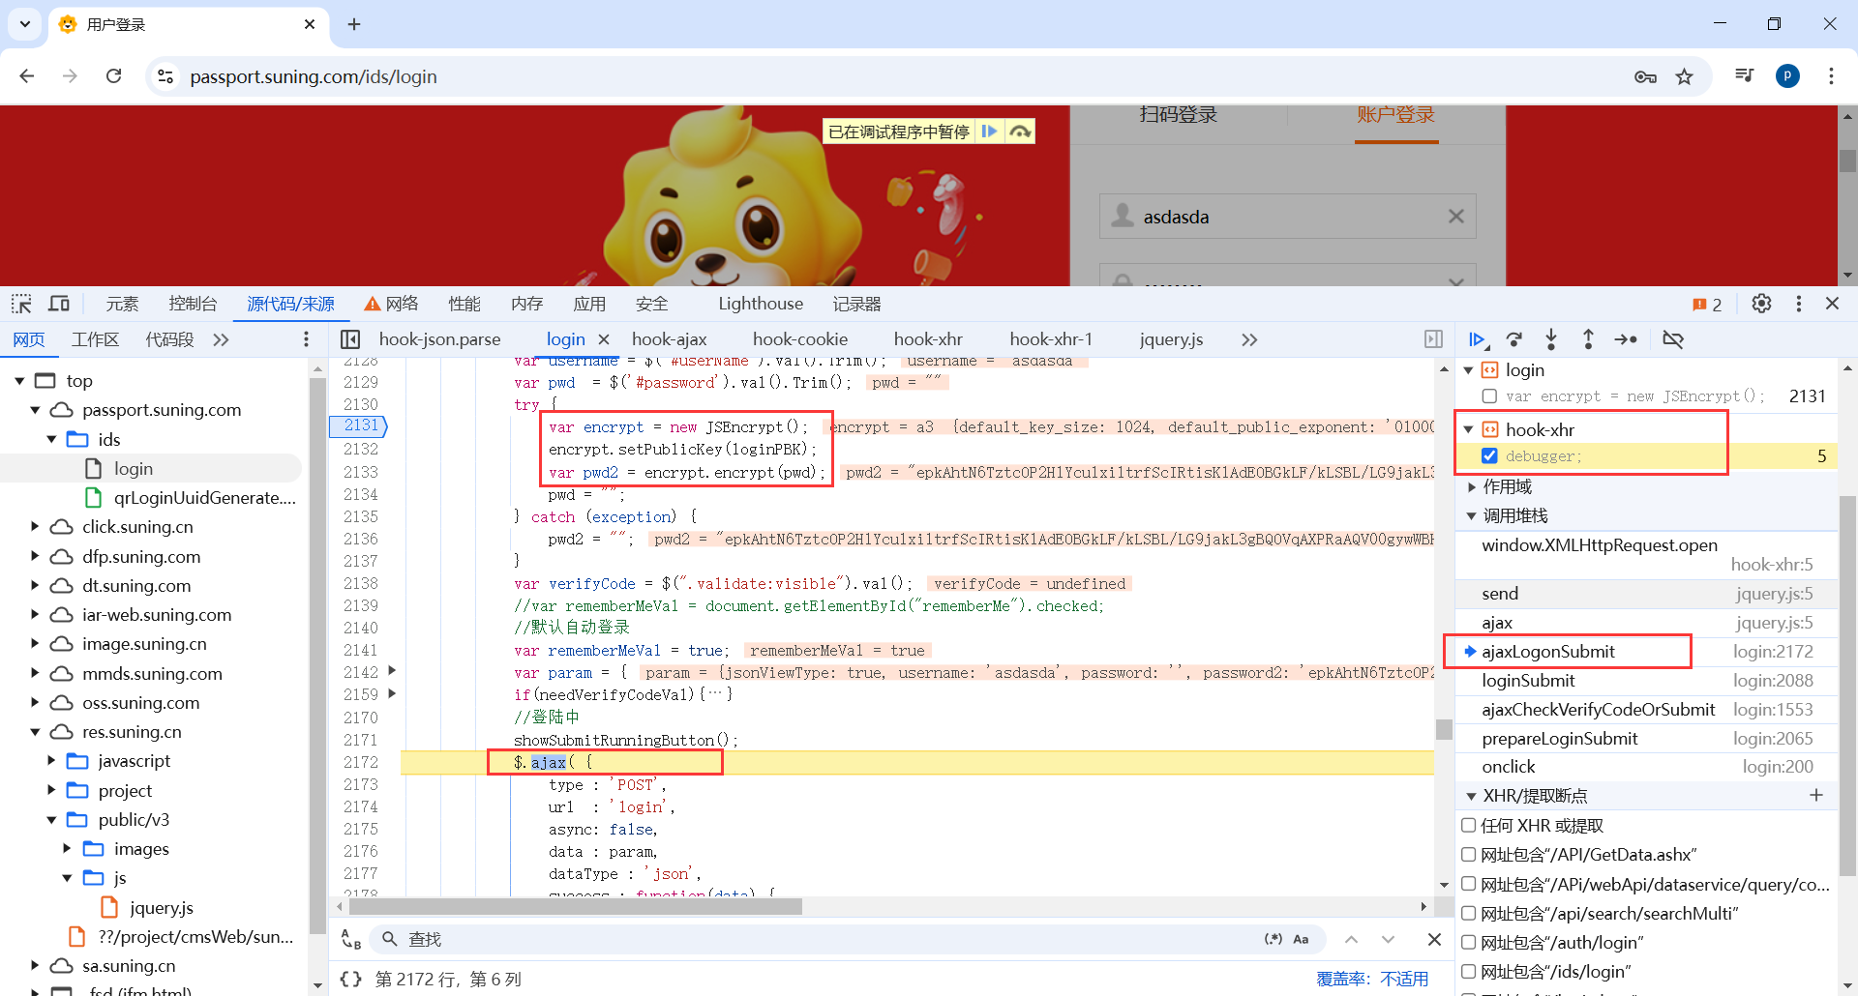
Task: Collapse the Call Stack section
Action: pos(1471,516)
